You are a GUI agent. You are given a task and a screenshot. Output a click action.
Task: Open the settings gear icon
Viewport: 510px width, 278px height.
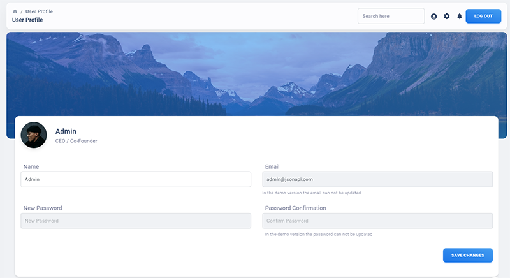pyautogui.click(x=447, y=16)
